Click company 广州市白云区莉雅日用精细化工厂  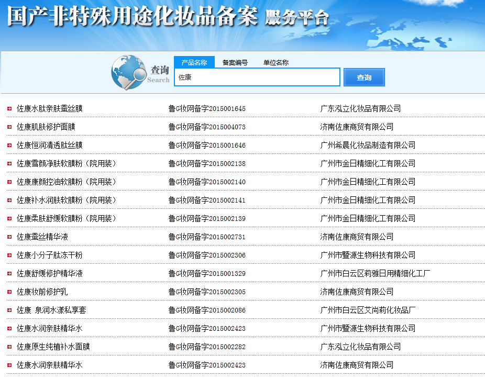(x=375, y=273)
